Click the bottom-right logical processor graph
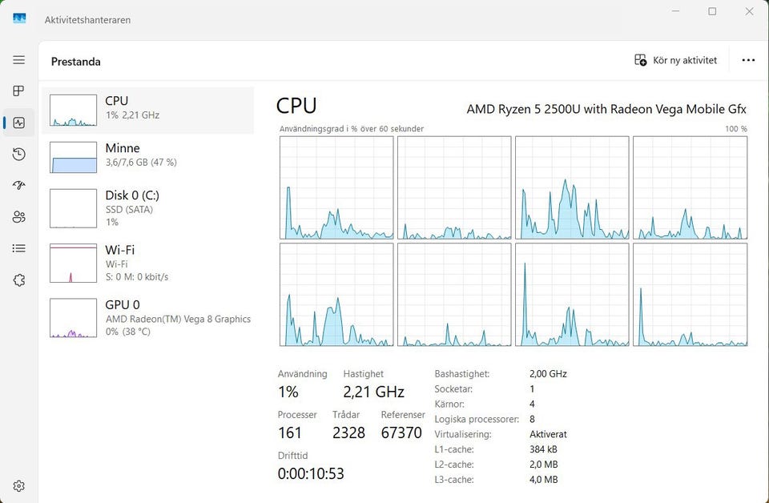The image size is (769, 503). [690, 295]
